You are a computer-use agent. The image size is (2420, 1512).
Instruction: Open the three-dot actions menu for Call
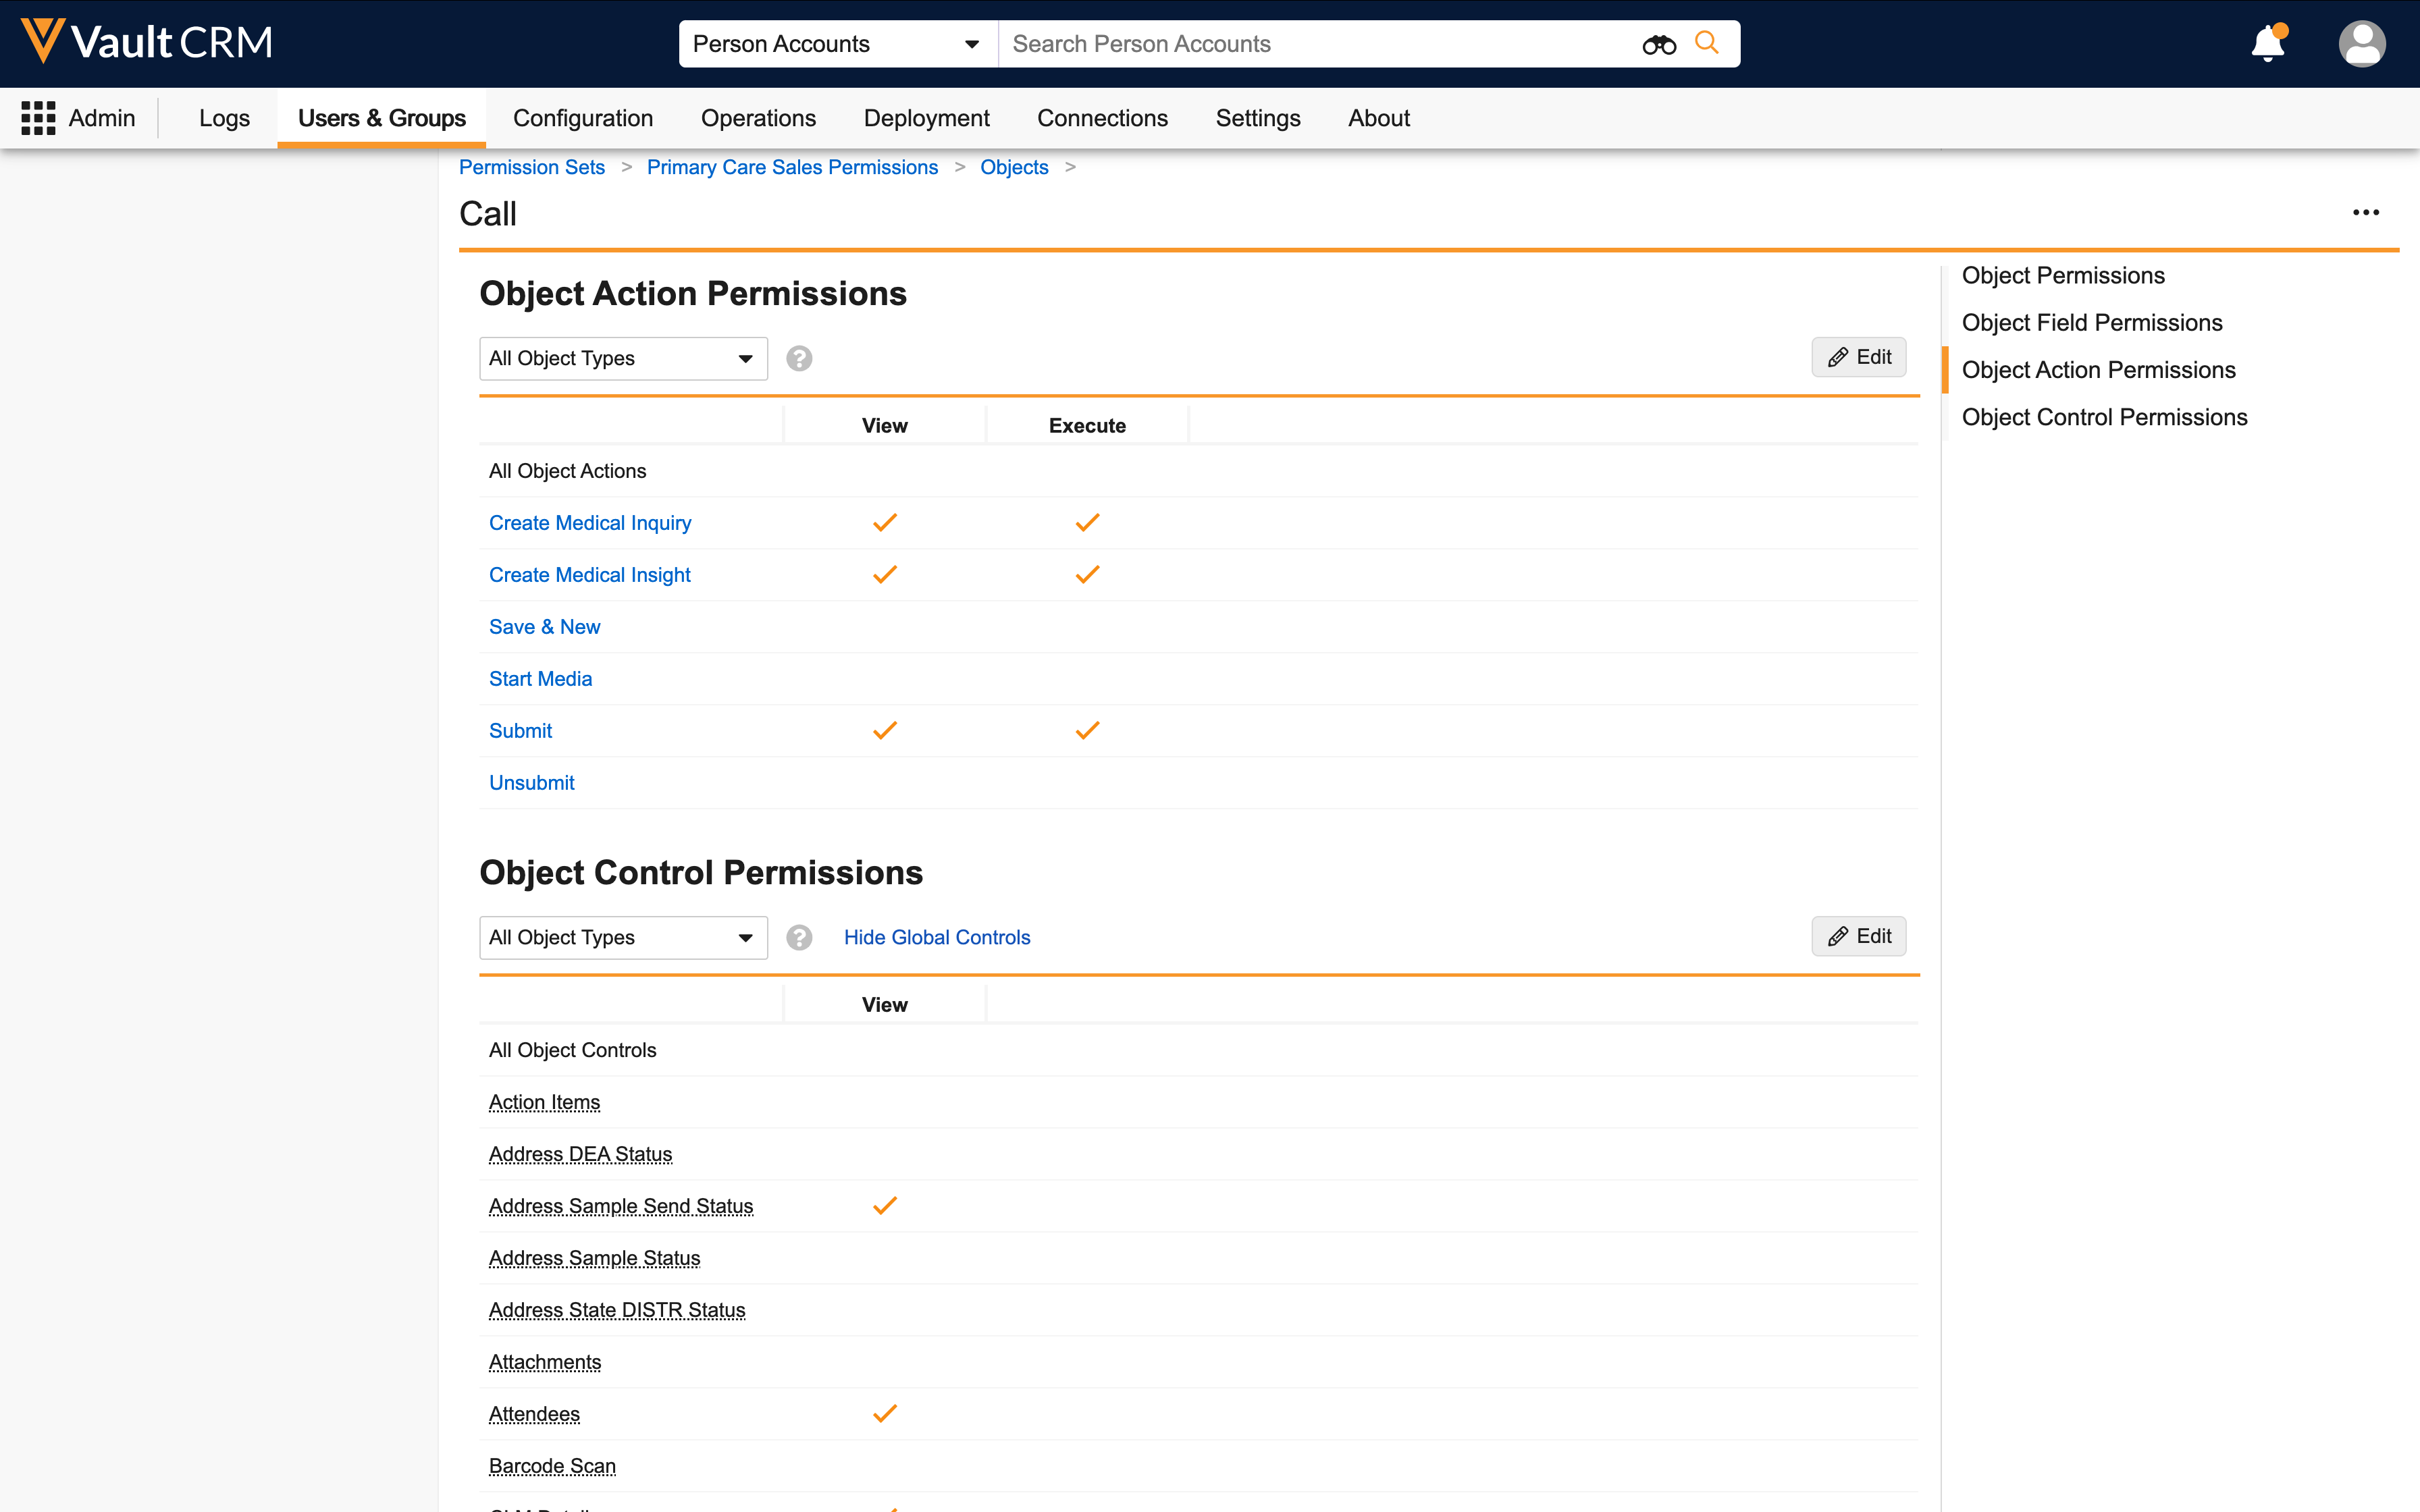pos(2365,212)
